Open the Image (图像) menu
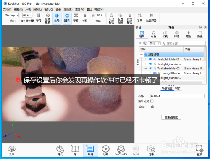210x159 pixels. [58, 9]
